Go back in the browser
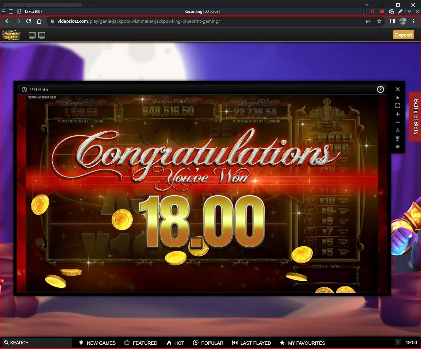The width and height of the screenshot is (421, 349). click(8, 21)
